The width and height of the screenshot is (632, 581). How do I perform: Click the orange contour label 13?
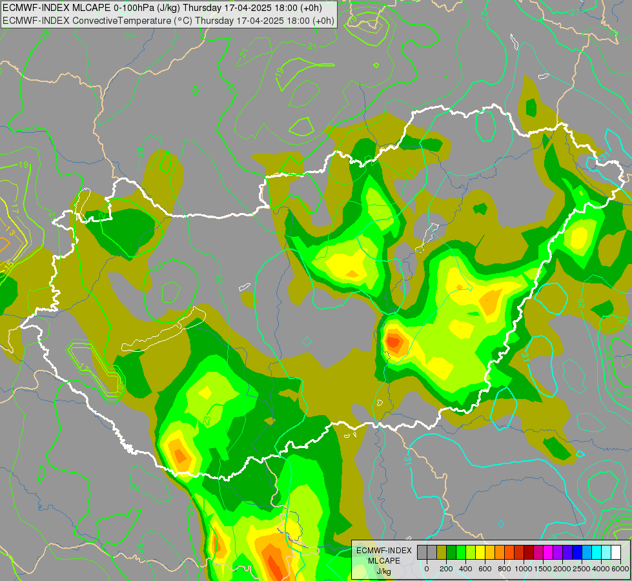[x=10, y=232]
